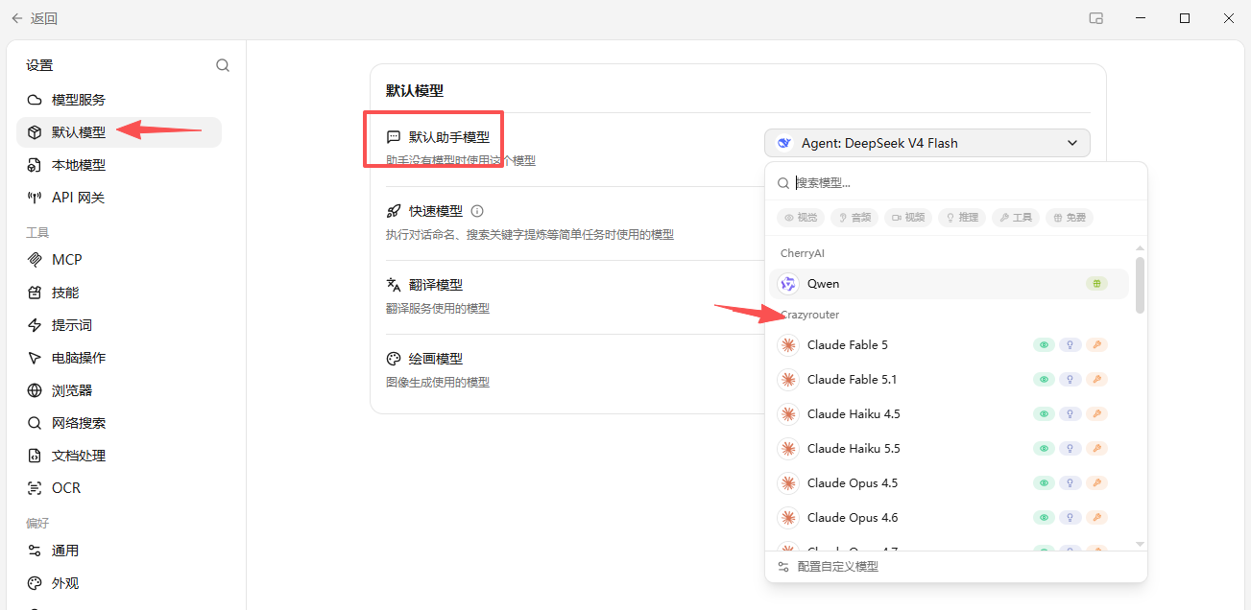Open 配置自定义模型 link
This screenshot has height=610, width=1251.
(837, 567)
